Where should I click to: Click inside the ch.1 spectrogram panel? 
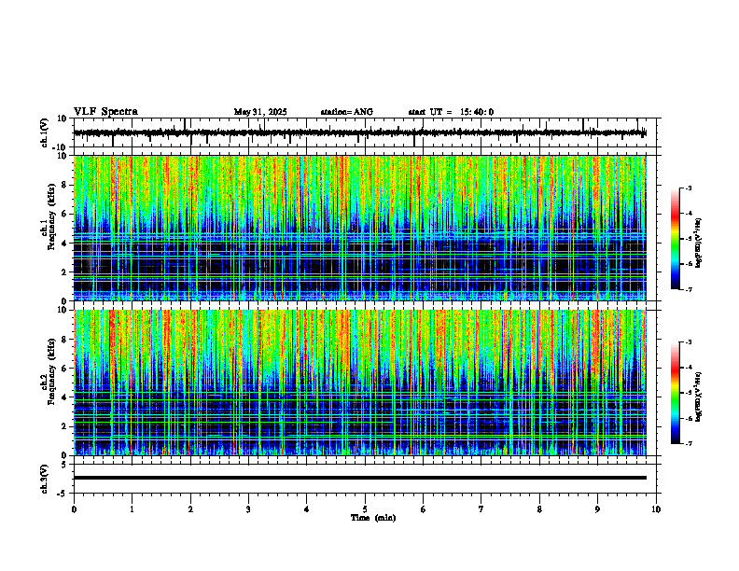click(359, 228)
